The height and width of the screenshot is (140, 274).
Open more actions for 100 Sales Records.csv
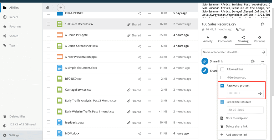click(x=149, y=24)
